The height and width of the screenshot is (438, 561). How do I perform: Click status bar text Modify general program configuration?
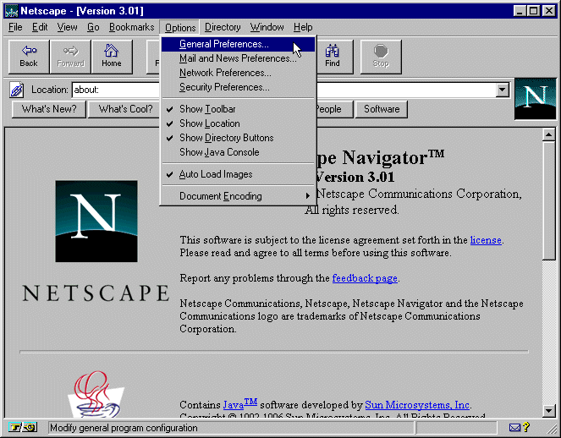124,428
